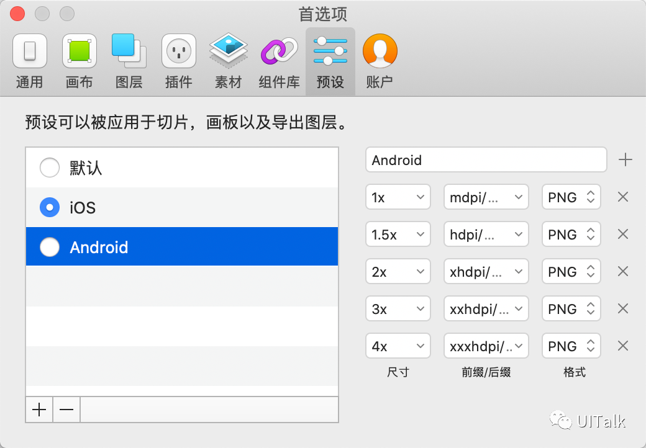Image resolution: width=646 pixels, height=448 pixels.
Task: Open the 3x size dropdown
Action: point(398,308)
